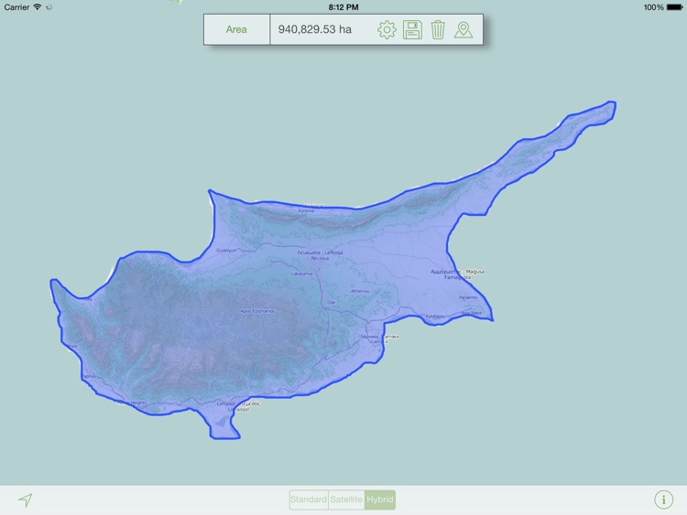Screen dimensions: 687x515
Task: Tap the Lakatamia label on the map
Action: (x=302, y=274)
